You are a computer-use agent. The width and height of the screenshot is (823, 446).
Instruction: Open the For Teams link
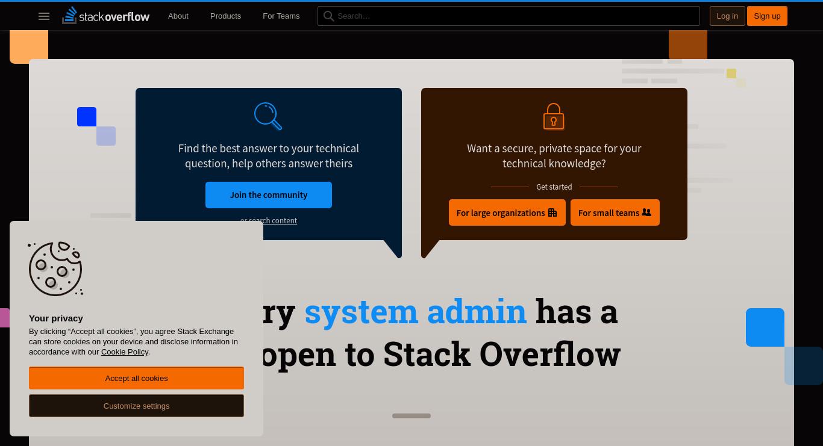coord(281,16)
